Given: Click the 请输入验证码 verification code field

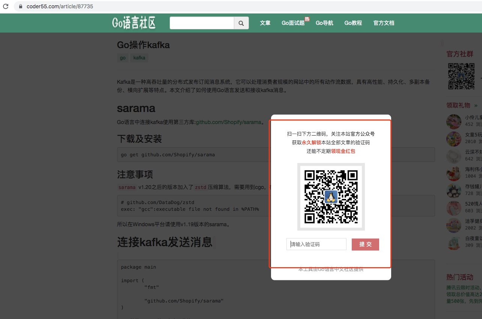Looking at the screenshot, I should (x=316, y=244).
